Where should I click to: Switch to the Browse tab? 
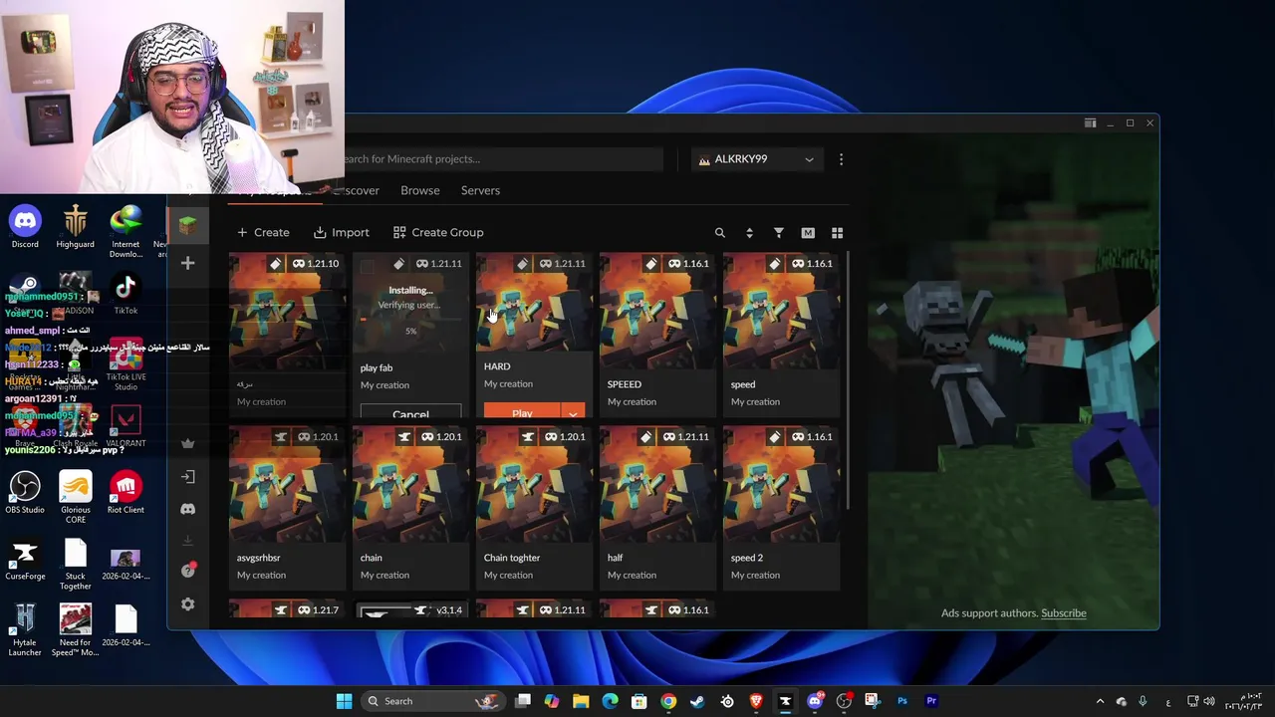[x=419, y=190]
